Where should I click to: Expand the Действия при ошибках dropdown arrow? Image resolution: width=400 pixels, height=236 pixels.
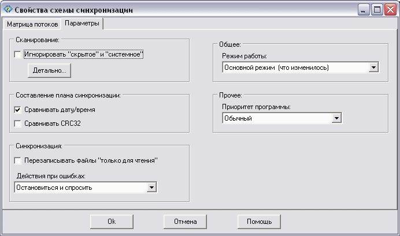(151, 187)
